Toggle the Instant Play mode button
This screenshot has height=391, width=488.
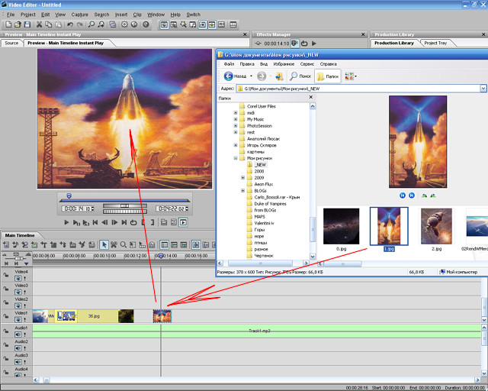pos(183,222)
